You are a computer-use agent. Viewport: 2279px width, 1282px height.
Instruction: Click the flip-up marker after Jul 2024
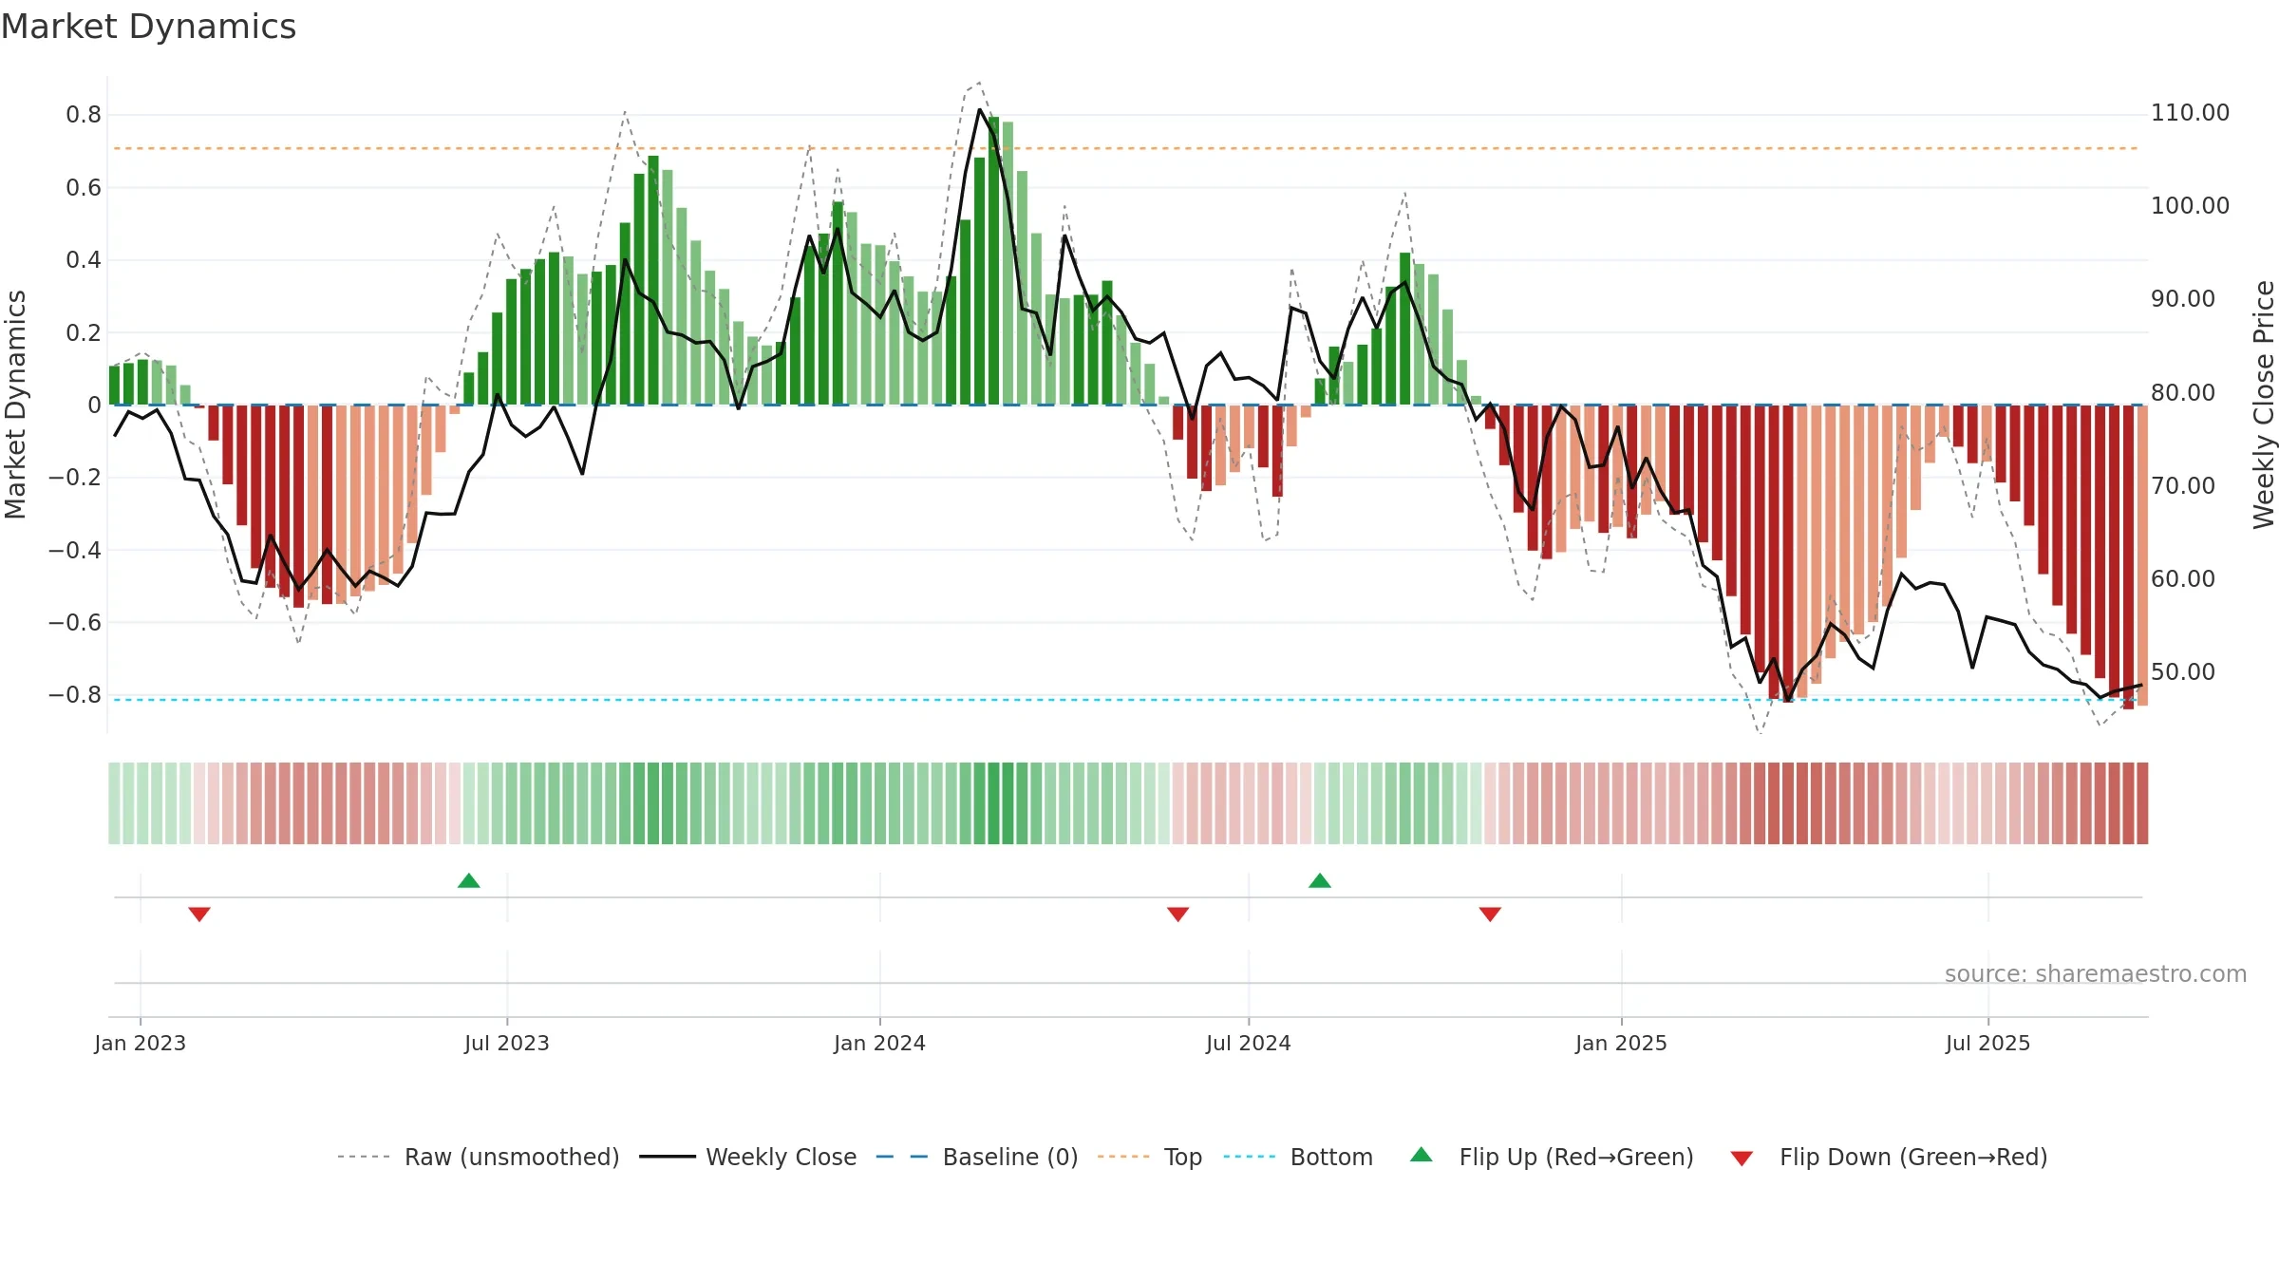click(x=1320, y=880)
